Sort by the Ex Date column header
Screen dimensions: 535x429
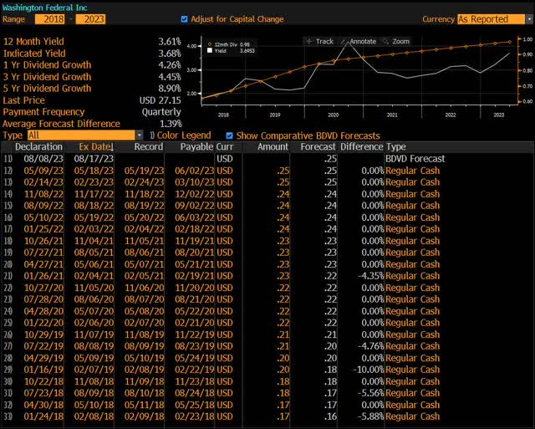[x=96, y=146]
